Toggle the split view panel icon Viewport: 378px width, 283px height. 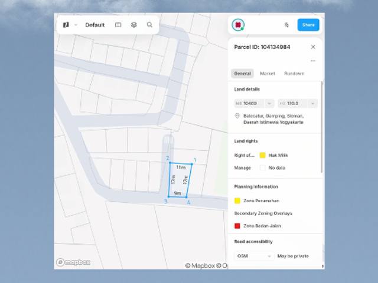pos(118,25)
